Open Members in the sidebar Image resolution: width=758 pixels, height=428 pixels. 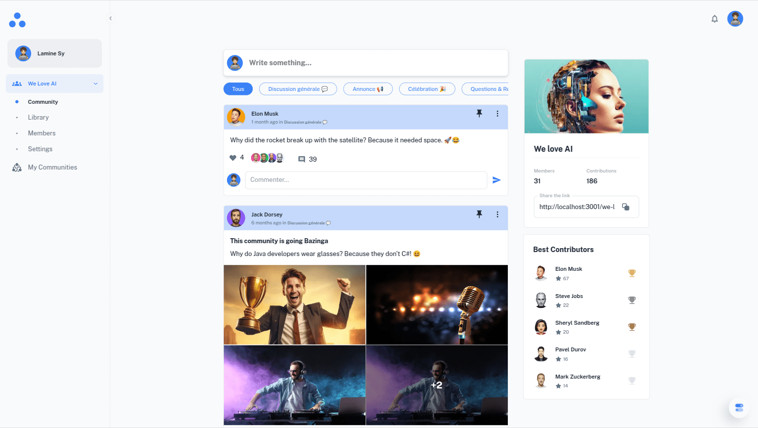point(42,133)
